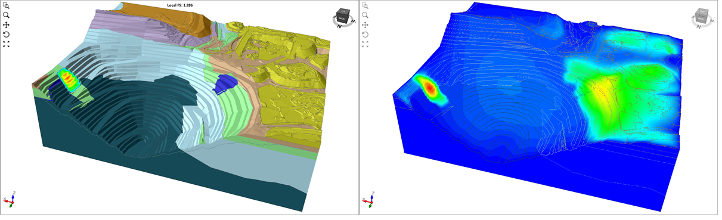Activate magnifier zoom tool in right viewport
This screenshot has width=722, height=220.
[365, 15]
